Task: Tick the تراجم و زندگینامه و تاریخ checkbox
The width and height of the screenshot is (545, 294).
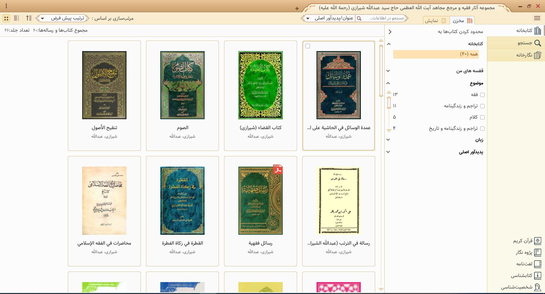Action: [482, 129]
